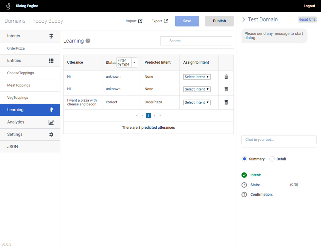Select the Detail radio button
This screenshot has width=321, height=248.
272,159
